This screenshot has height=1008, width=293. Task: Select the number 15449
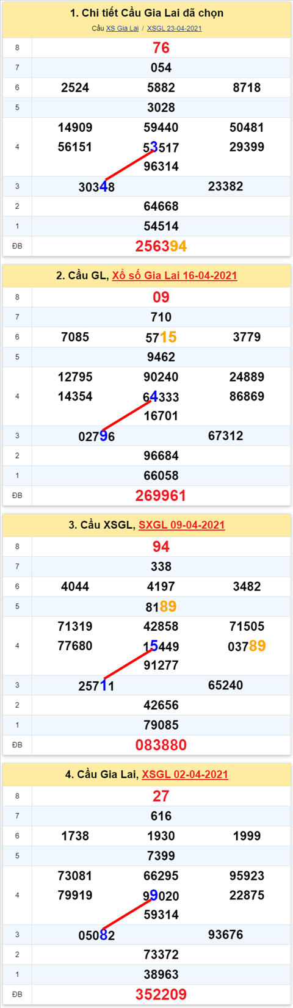(x=161, y=646)
